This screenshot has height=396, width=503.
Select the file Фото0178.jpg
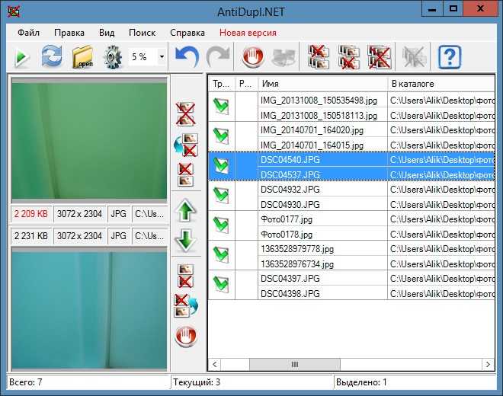click(287, 234)
